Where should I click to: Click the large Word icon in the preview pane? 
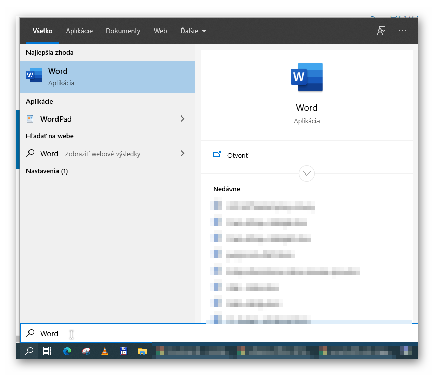(x=306, y=77)
